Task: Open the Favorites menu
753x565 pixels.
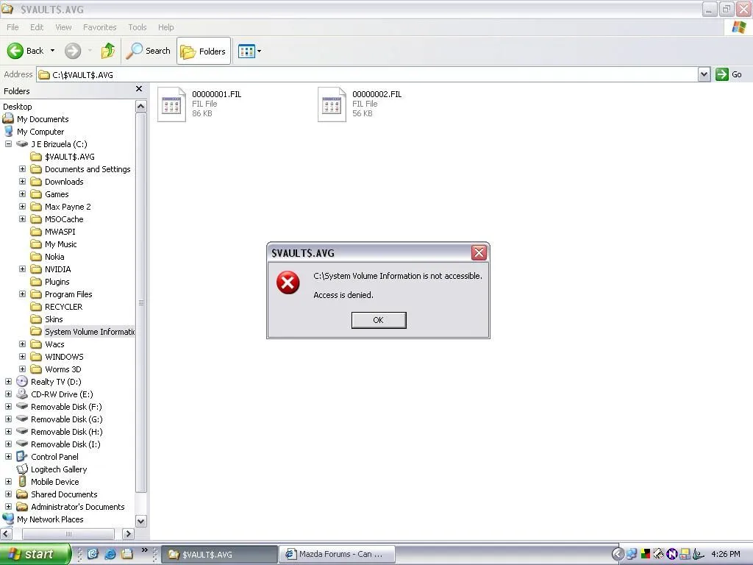Action: pos(99,27)
